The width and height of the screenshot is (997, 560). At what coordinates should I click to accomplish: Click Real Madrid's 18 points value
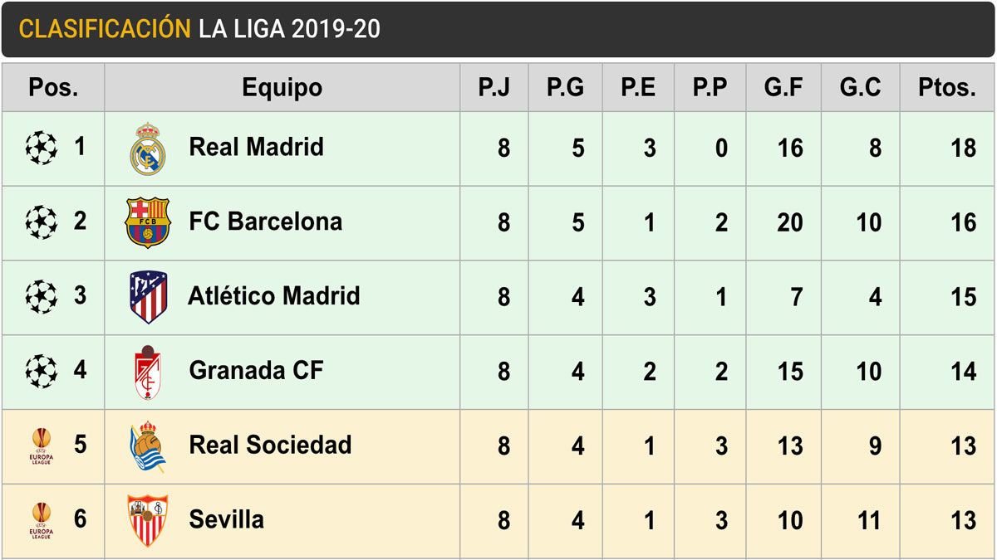point(963,149)
